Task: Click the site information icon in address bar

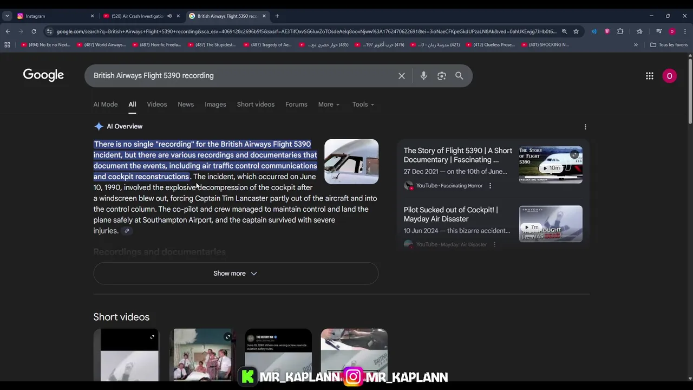Action: click(x=49, y=31)
